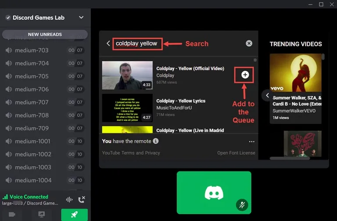Toggle noise suppression waveform icon
The height and width of the screenshot is (221, 337).
coord(69,200)
